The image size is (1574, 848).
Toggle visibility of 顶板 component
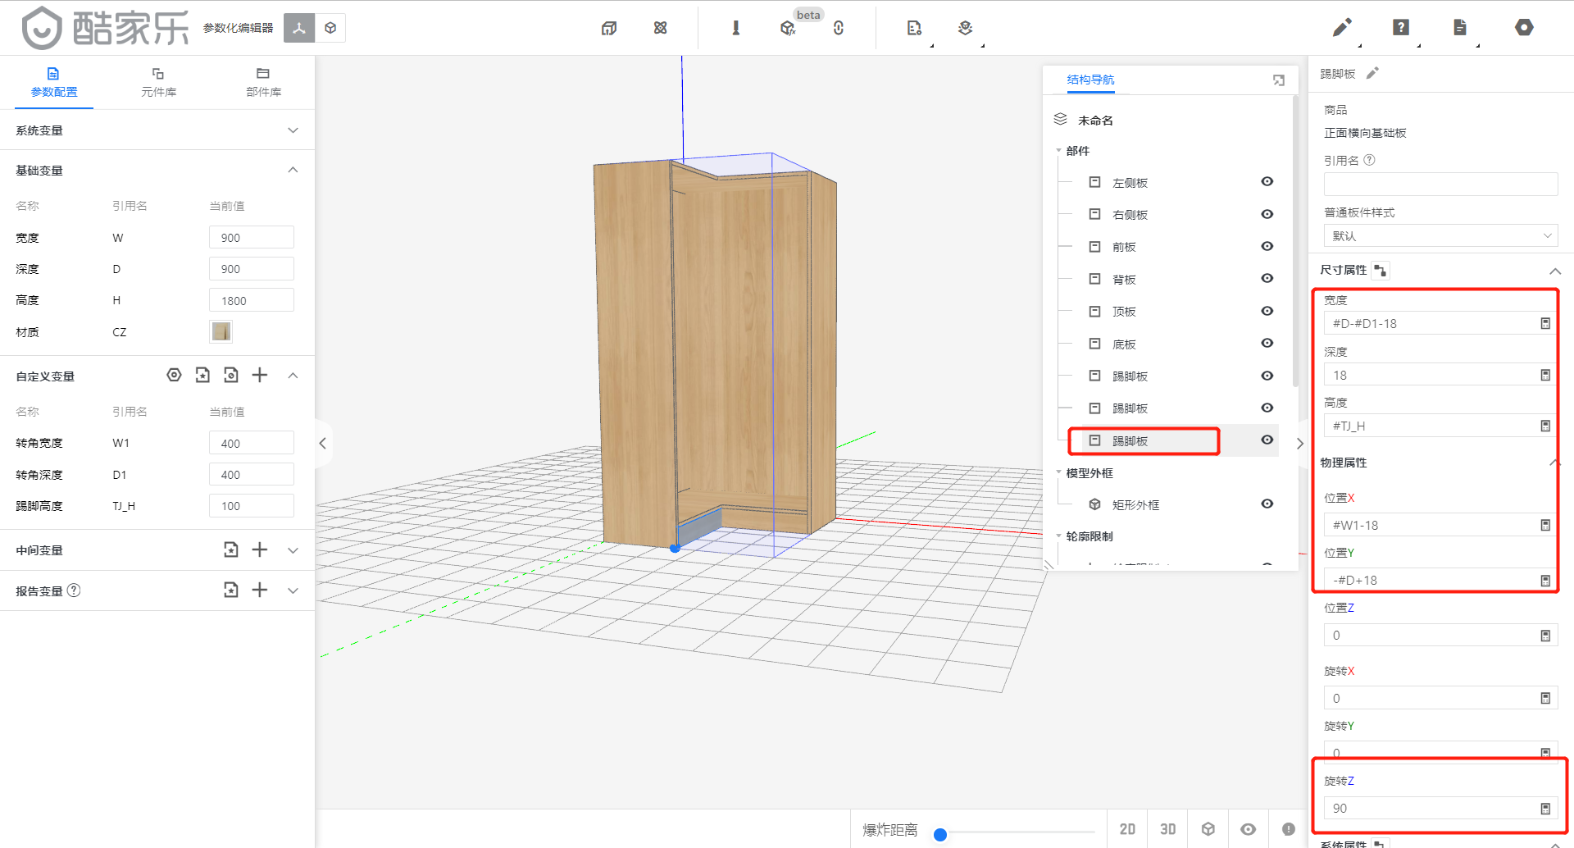pyautogui.click(x=1267, y=311)
